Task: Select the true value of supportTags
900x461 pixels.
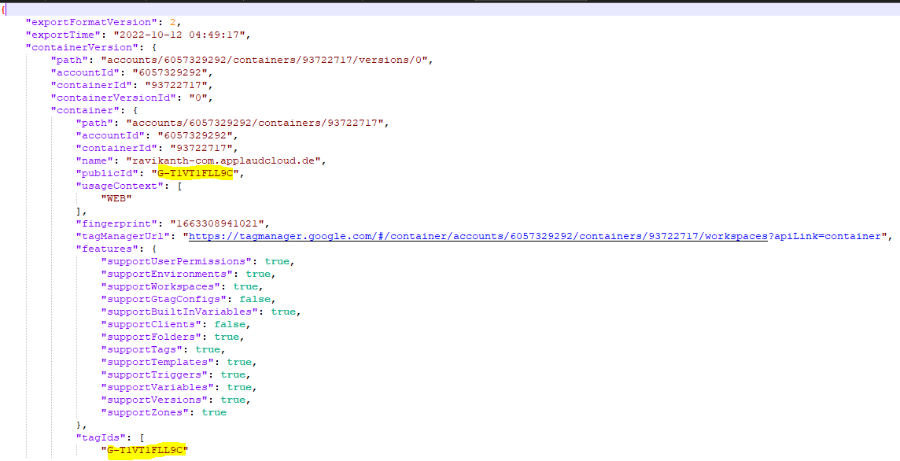Action: point(208,349)
